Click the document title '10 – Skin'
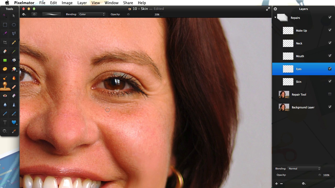Image resolution: width=335 pixels, height=188 pixels. 140,9
